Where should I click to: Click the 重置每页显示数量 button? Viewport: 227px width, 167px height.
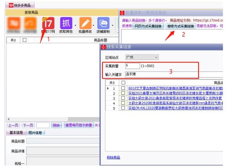pos(79,125)
